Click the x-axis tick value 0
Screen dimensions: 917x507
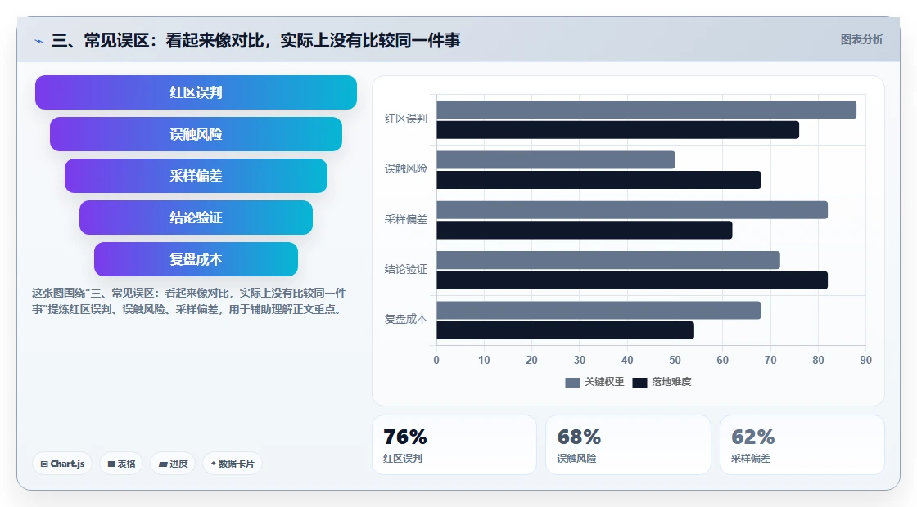pyautogui.click(x=436, y=361)
